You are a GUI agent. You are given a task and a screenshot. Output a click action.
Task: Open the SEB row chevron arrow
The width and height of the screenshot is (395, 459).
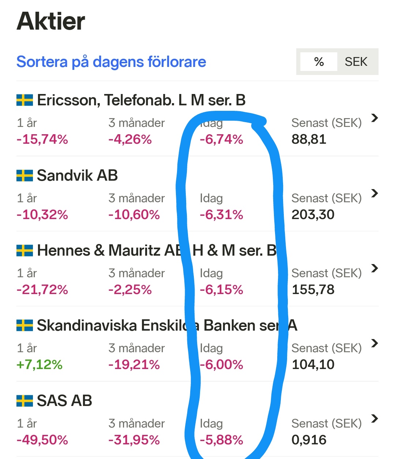click(x=374, y=343)
